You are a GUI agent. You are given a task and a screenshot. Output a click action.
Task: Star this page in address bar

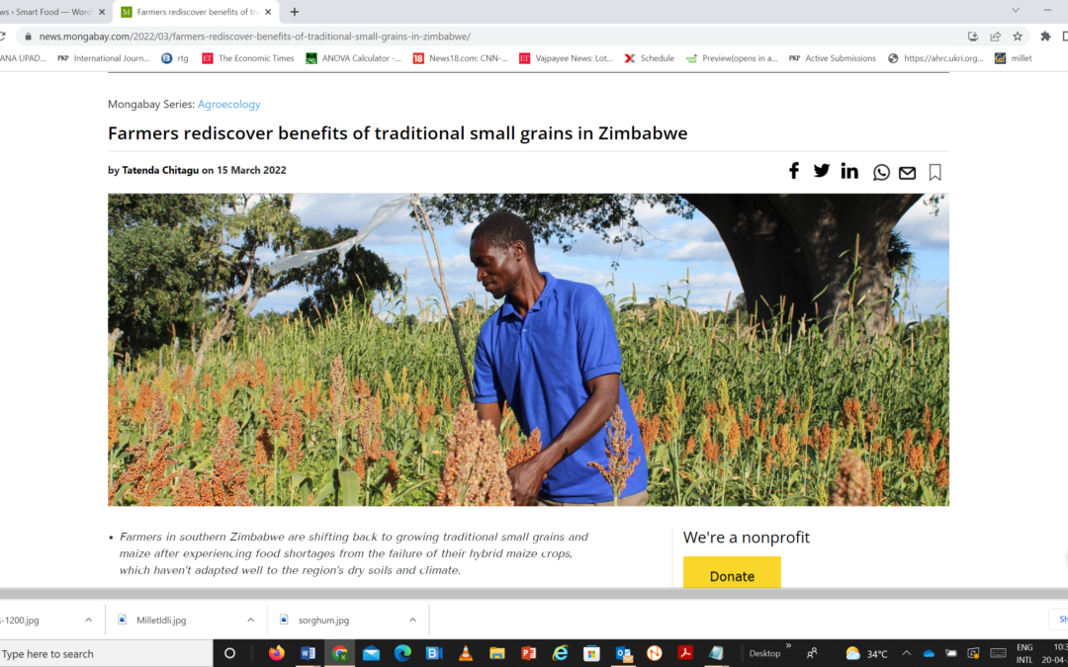[x=1018, y=37]
